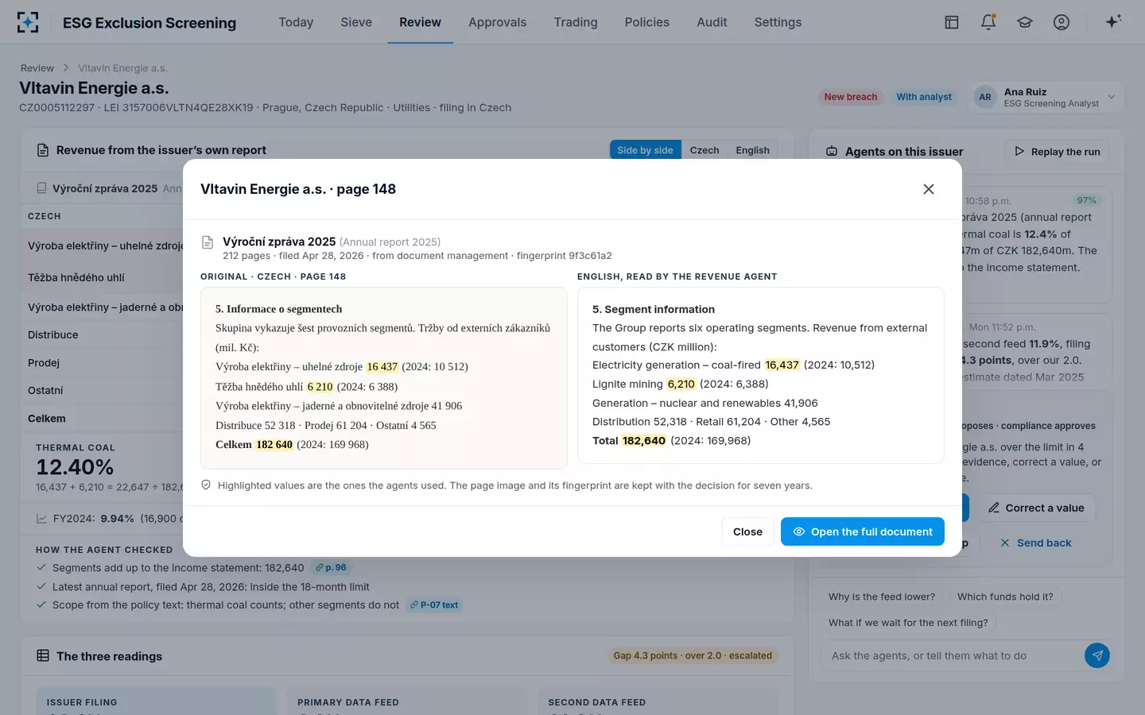
Task: Switch the view to English only
Action: (x=752, y=150)
